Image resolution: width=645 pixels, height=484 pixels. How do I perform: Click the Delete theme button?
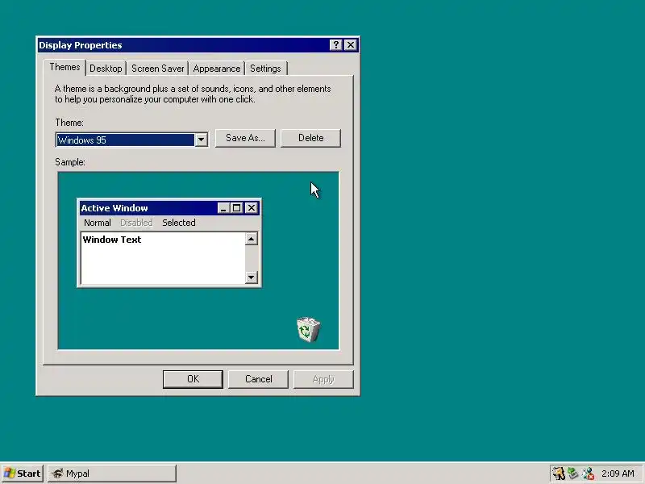tap(310, 138)
